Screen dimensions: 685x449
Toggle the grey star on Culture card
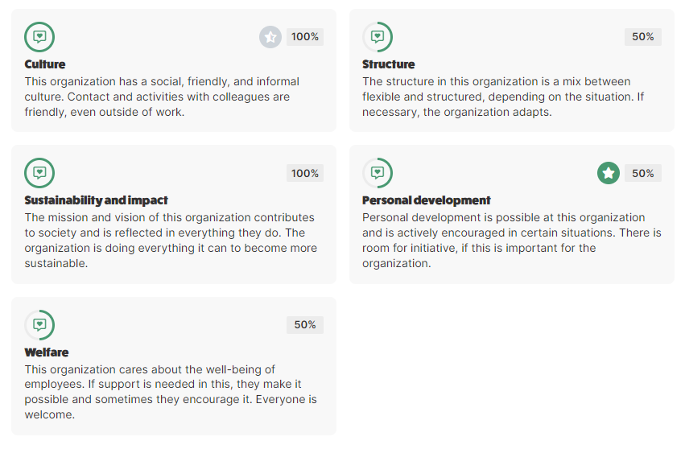(270, 37)
